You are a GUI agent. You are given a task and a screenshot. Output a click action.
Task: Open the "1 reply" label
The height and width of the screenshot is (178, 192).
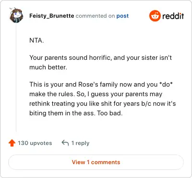(x=80, y=143)
